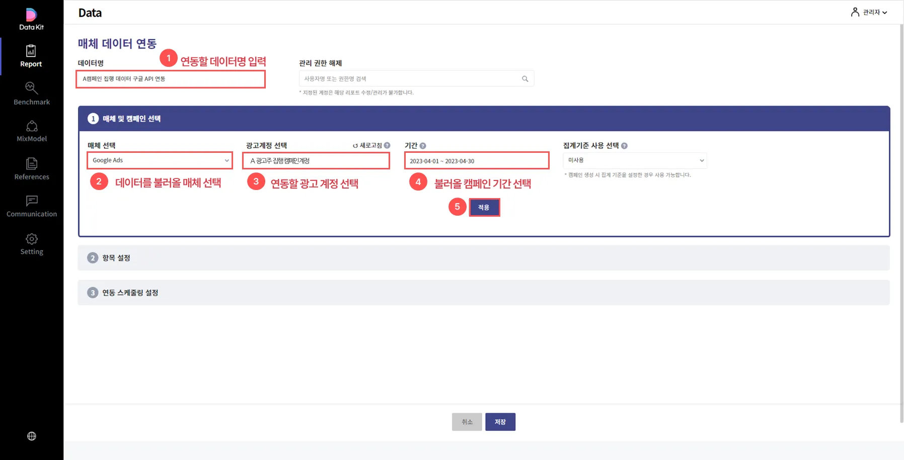Open the MixModel section icon
This screenshot has width=904, height=460.
(x=32, y=126)
